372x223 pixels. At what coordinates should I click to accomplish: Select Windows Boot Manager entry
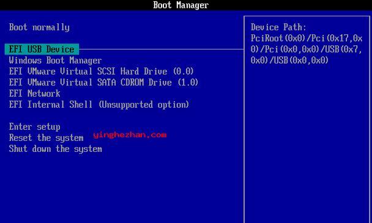[55, 60]
